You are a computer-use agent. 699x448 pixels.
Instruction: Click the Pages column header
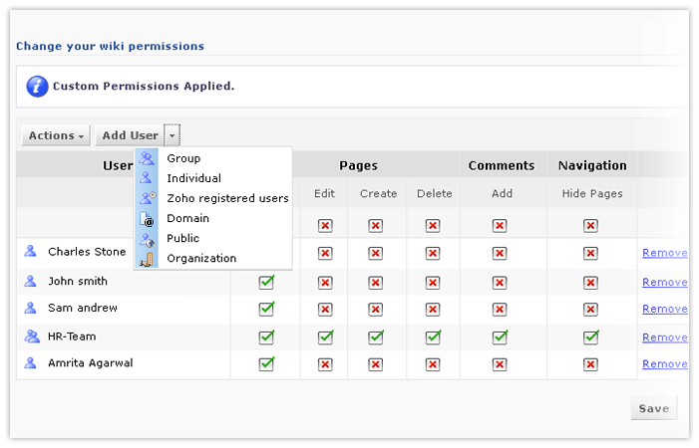click(358, 165)
